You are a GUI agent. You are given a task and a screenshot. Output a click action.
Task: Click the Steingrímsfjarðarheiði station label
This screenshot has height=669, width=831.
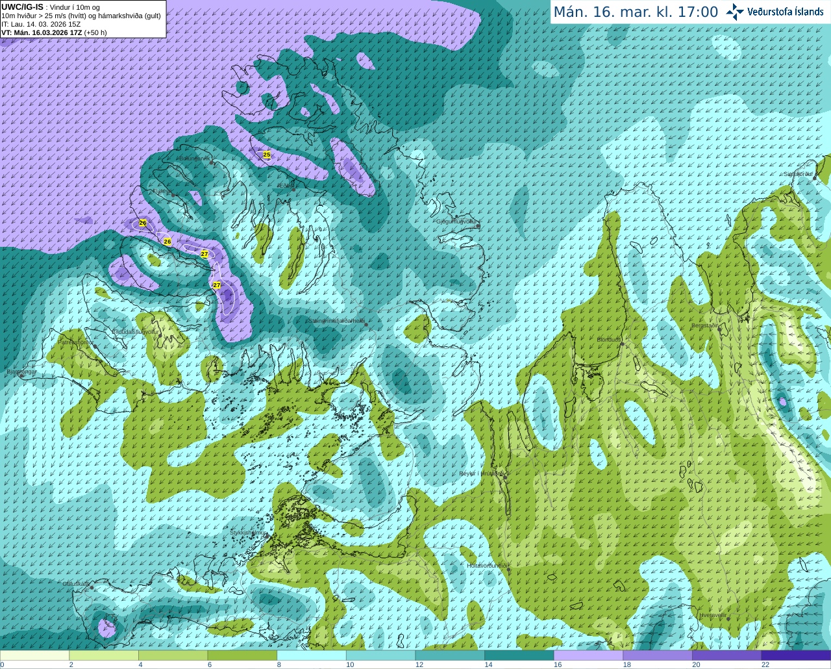336,320
